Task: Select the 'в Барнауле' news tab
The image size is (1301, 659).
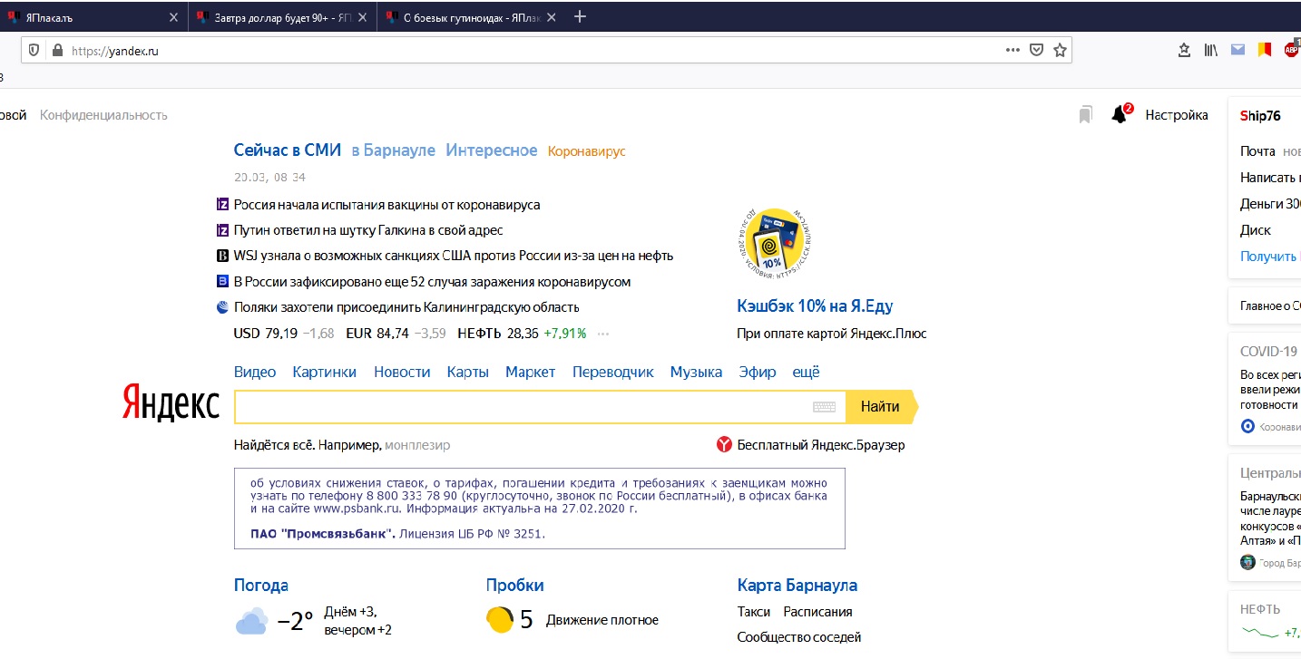Action: point(394,150)
